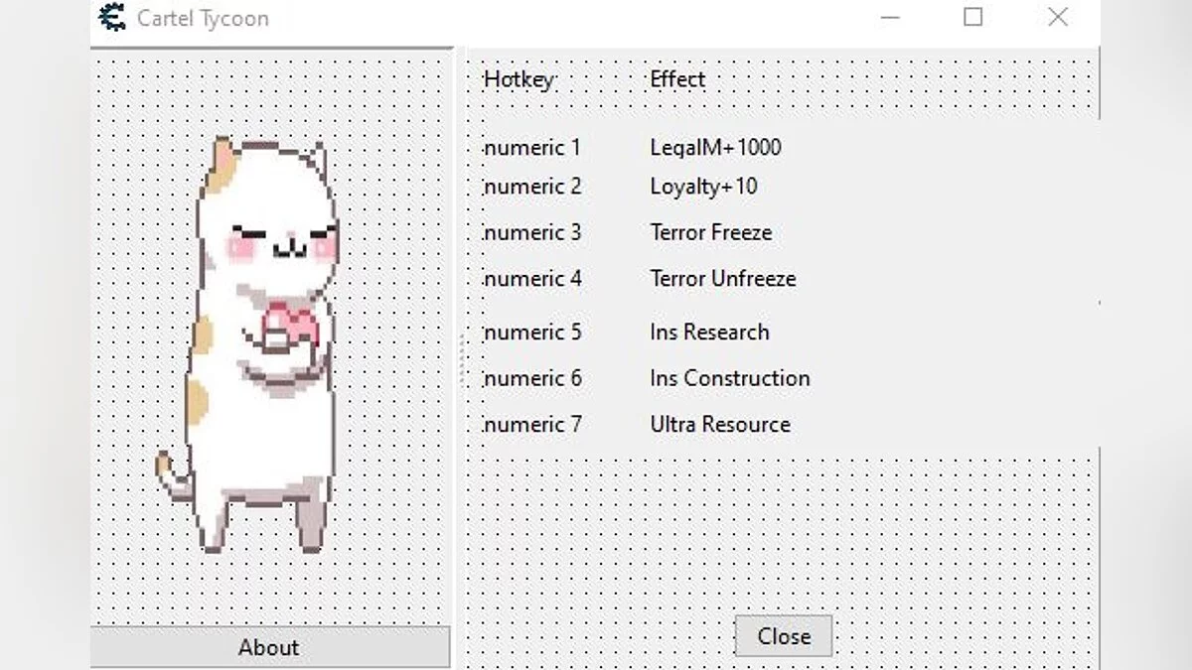Click the 'Loyalty+10' effect text
1192x670 pixels.
(x=704, y=187)
